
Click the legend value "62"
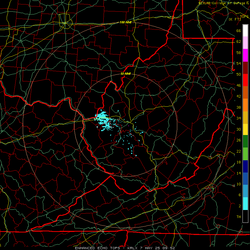tap(239, 42)
